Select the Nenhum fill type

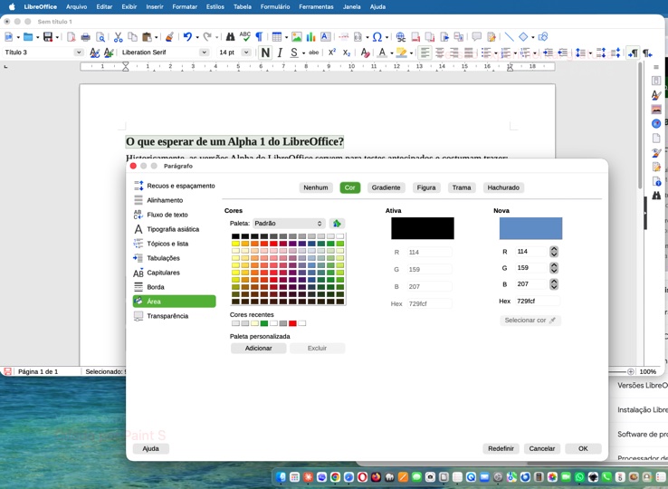click(x=316, y=187)
